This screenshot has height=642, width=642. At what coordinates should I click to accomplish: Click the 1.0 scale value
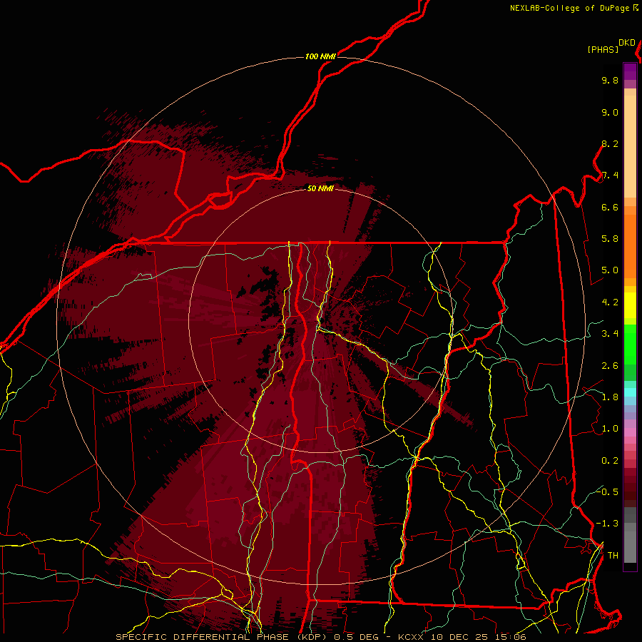click(610, 429)
